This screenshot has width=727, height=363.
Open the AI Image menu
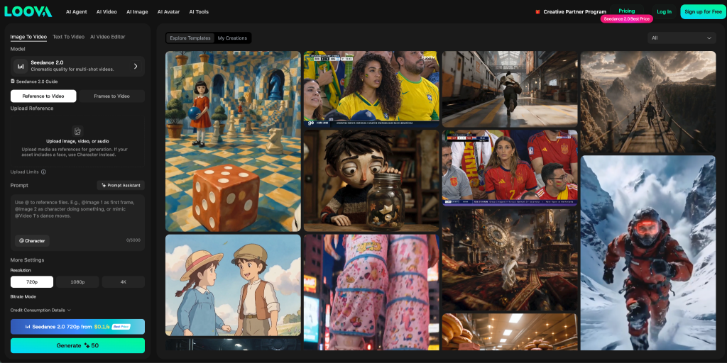(137, 12)
